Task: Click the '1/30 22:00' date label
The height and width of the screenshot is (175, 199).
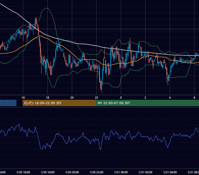Action: pyautogui.click(x=97, y=172)
